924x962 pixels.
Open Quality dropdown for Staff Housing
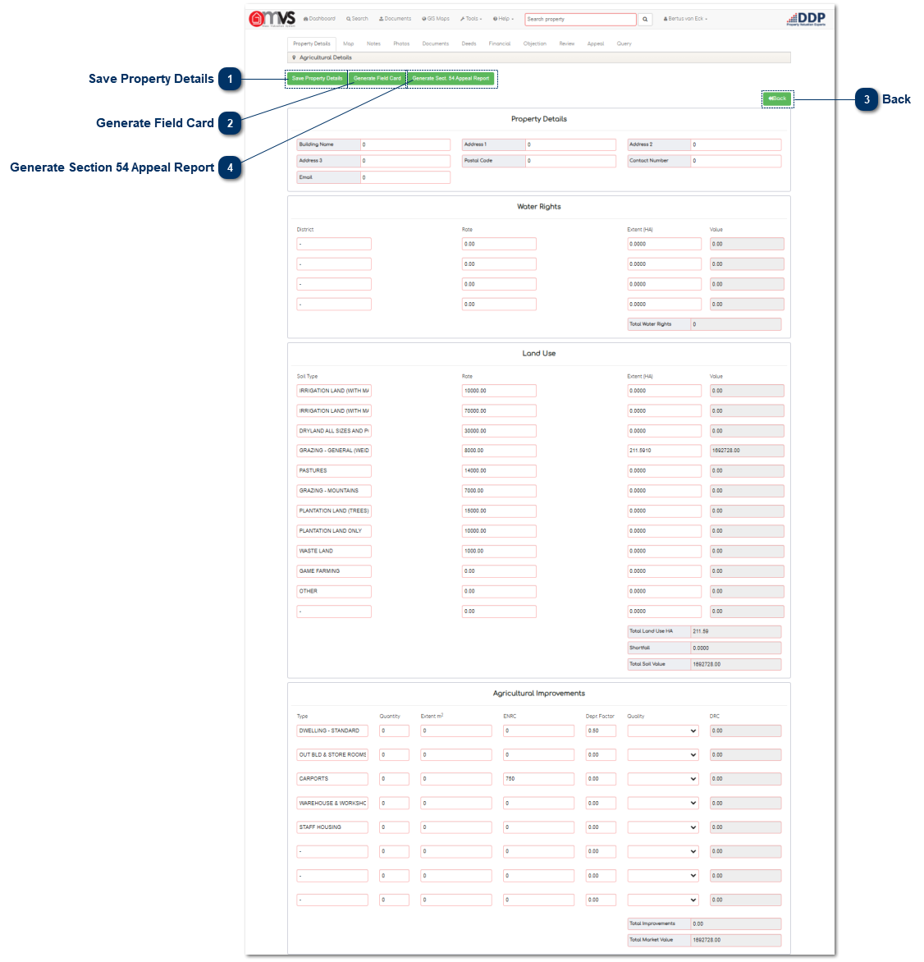tap(662, 827)
